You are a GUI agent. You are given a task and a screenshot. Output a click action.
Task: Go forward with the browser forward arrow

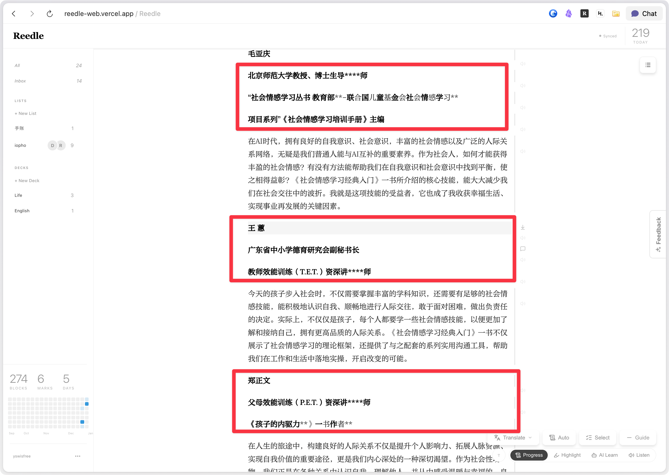[32, 14]
